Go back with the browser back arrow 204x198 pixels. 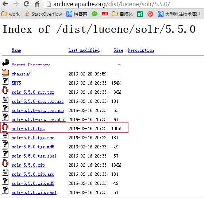point(5,4)
